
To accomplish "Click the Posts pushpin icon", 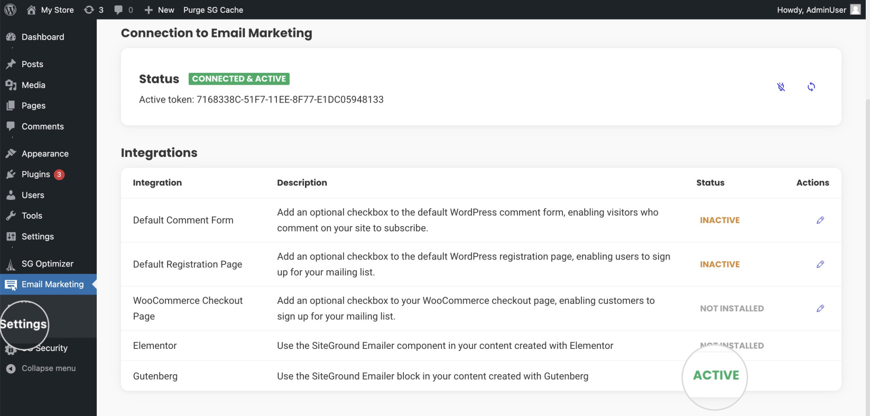I will [11, 64].
